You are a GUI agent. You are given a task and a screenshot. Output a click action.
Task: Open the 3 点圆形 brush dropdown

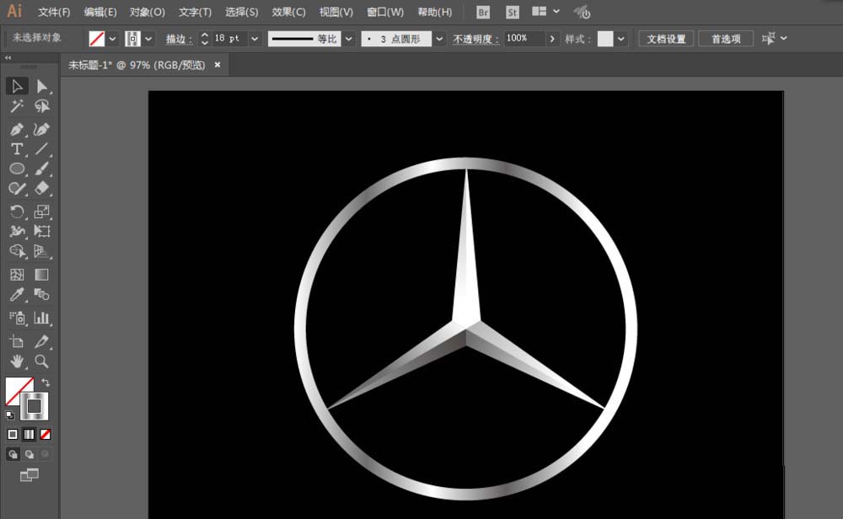coord(439,39)
